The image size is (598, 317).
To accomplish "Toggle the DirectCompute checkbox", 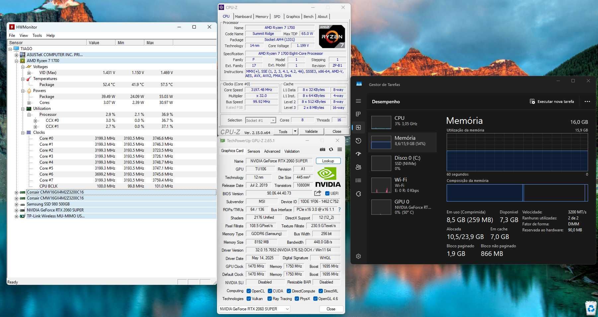I will [289, 291].
